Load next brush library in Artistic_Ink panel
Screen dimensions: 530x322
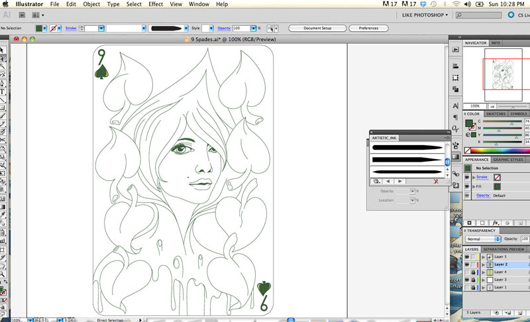pyautogui.click(x=399, y=182)
